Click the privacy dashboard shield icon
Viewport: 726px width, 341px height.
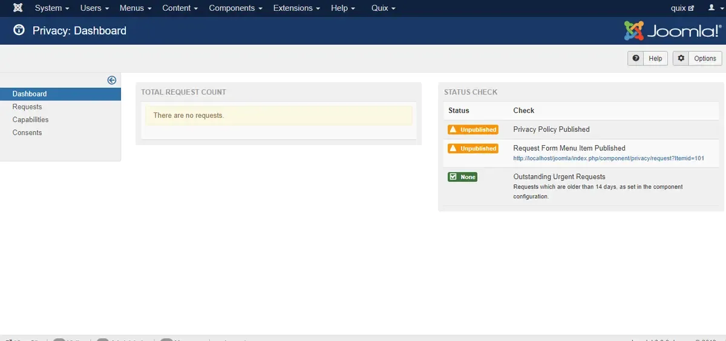(x=19, y=30)
